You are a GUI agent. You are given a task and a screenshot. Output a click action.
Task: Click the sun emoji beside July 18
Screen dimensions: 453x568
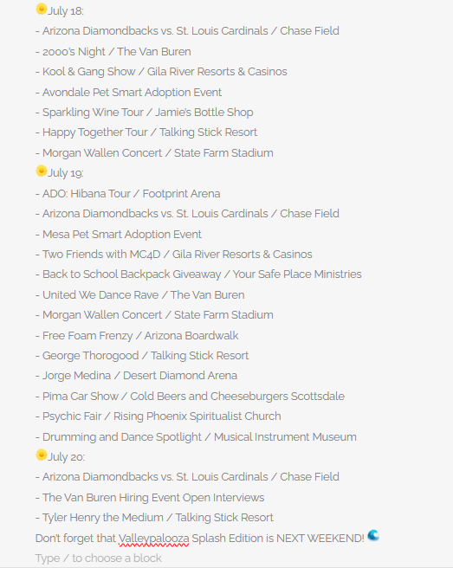point(42,9)
